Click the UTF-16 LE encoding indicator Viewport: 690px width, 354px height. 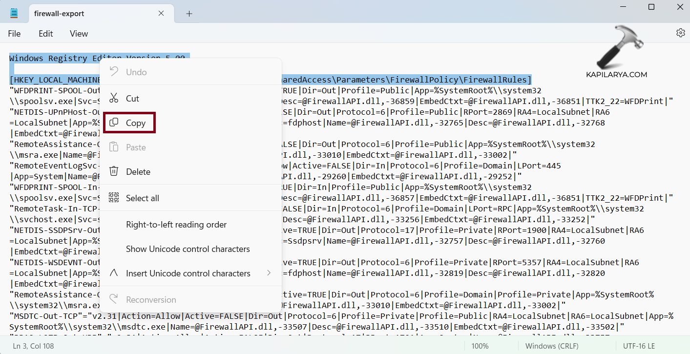click(639, 346)
